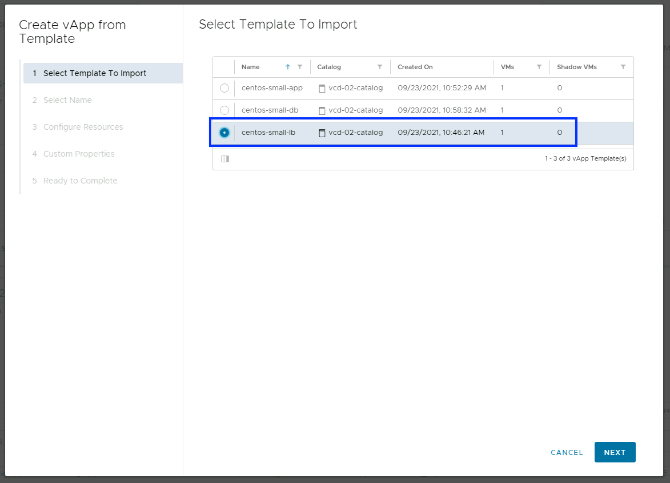Sort by the Created On column header

click(415, 67)
